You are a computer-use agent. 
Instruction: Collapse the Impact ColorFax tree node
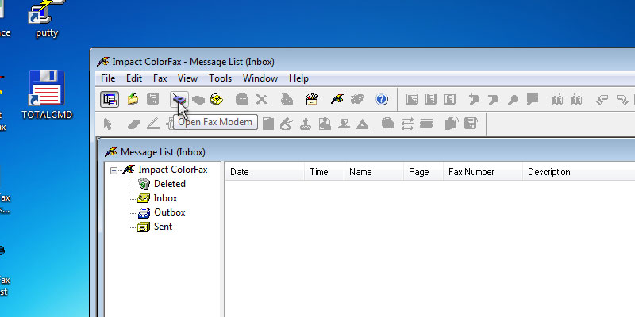click(x=114, y=170)
